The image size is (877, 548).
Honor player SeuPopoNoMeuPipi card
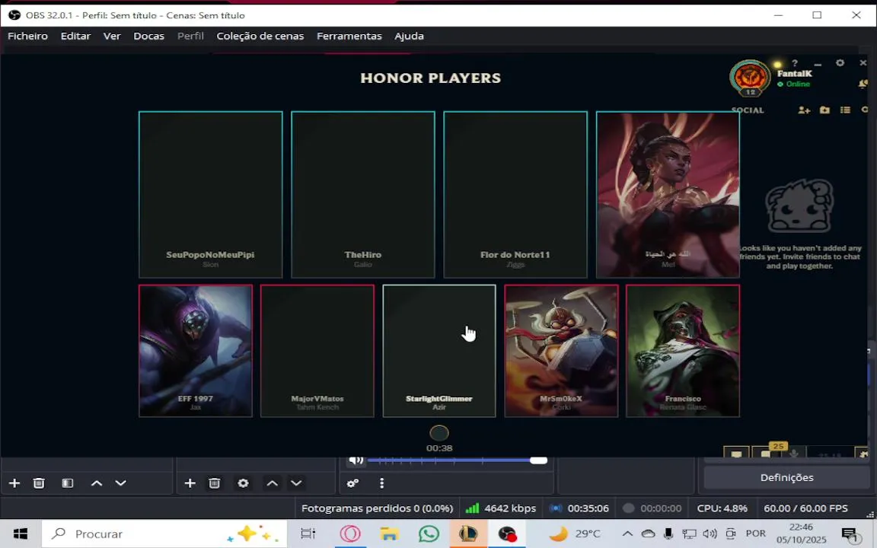click(210, 195)
